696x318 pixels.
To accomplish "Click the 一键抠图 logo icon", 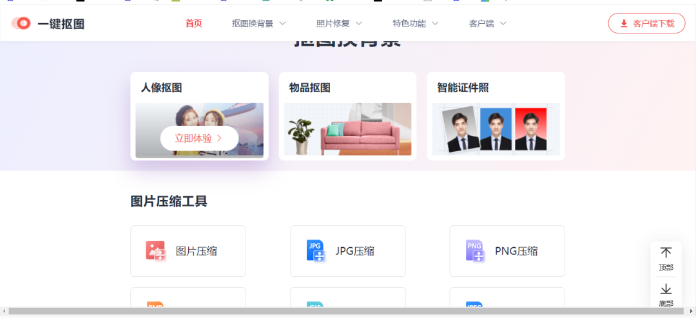I will pos(21,24).
